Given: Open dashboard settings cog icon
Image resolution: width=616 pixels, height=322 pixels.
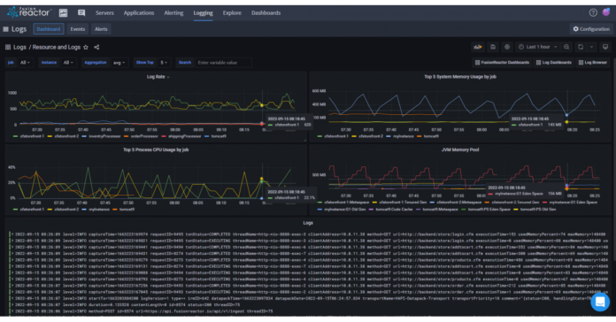Looking at the screenshot, I should click(507, 47).
